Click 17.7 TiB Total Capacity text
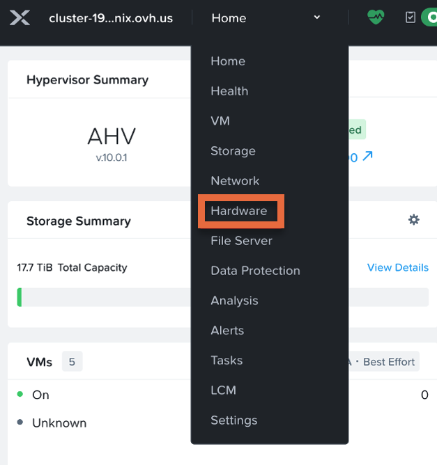This screenshot has width=437, height=465. tap(72, 267)
